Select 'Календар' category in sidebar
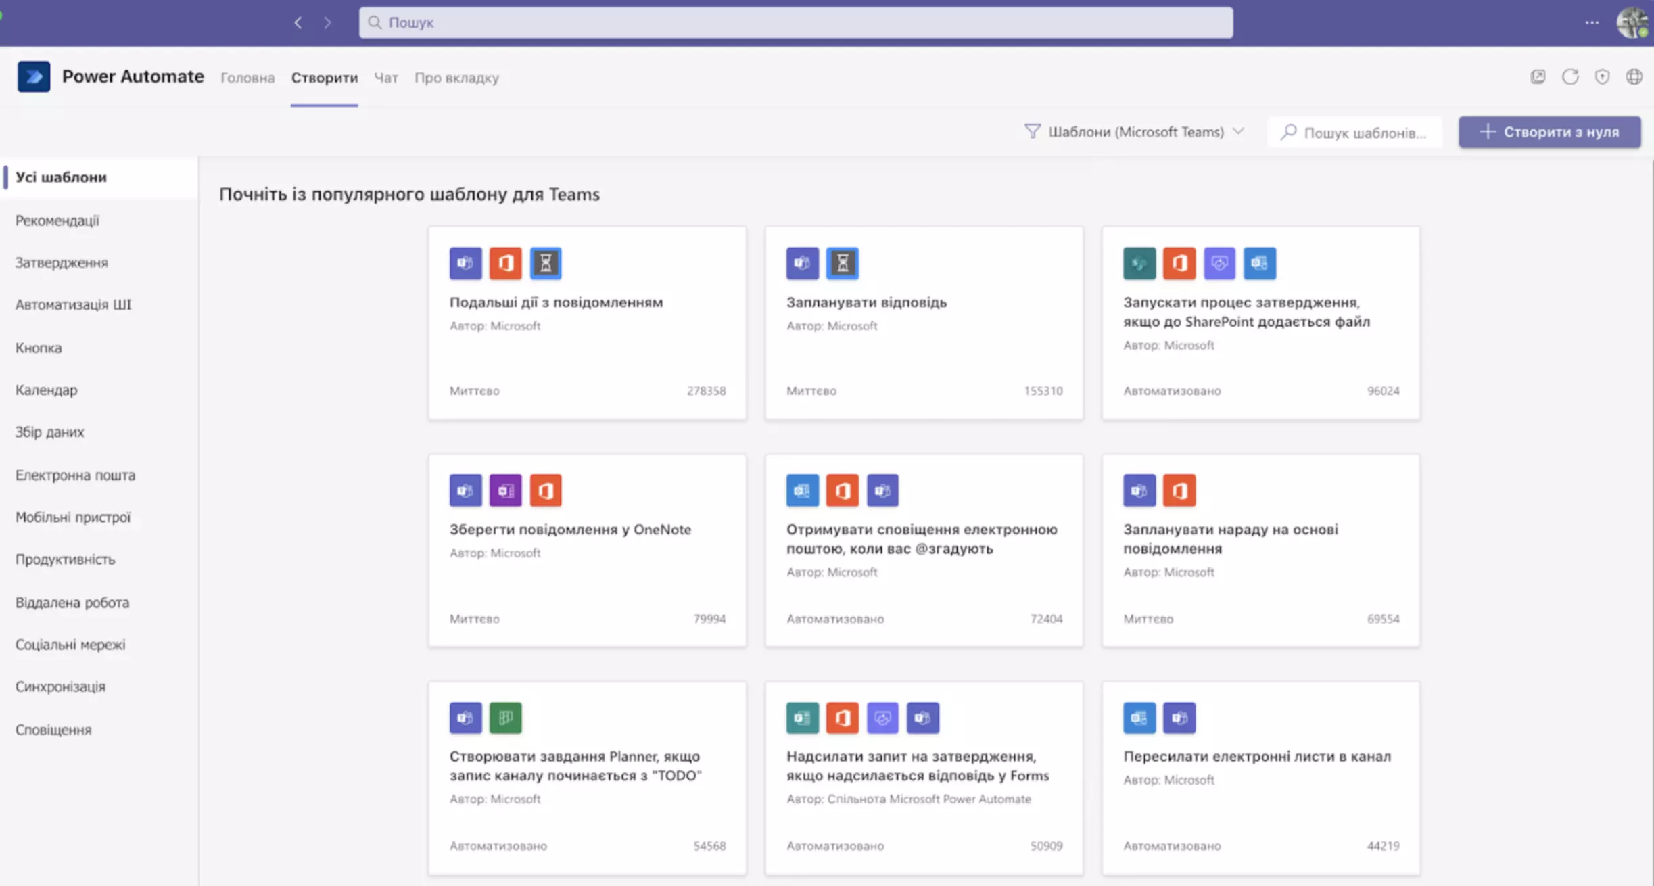The height and width of the screenshot is (886, 1654). pos(47,390)
